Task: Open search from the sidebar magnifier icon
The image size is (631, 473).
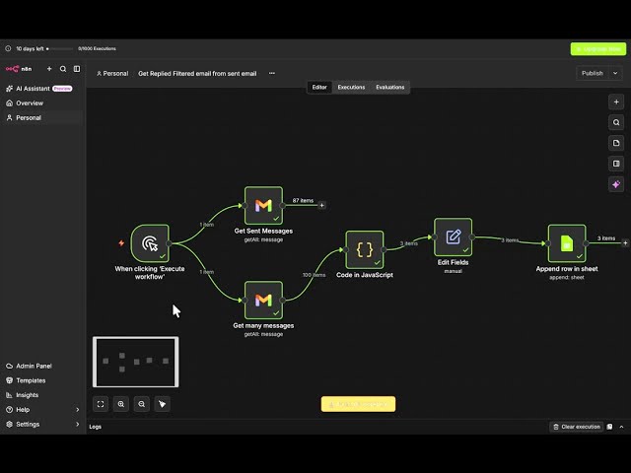Action: (63, 69)
